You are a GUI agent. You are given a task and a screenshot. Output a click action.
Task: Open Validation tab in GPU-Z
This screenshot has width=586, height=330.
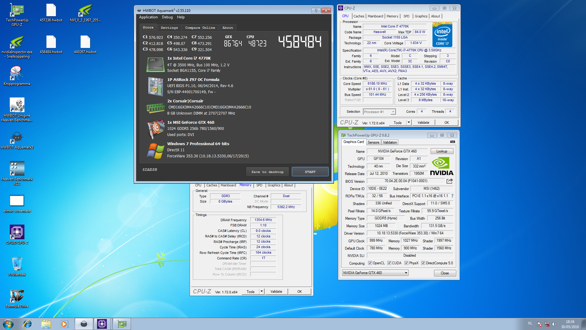coord(390,142)
